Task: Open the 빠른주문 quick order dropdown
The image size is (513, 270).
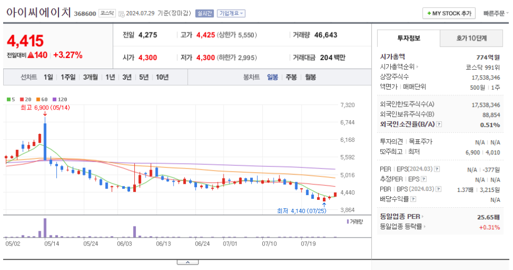Action: (495, 13)
